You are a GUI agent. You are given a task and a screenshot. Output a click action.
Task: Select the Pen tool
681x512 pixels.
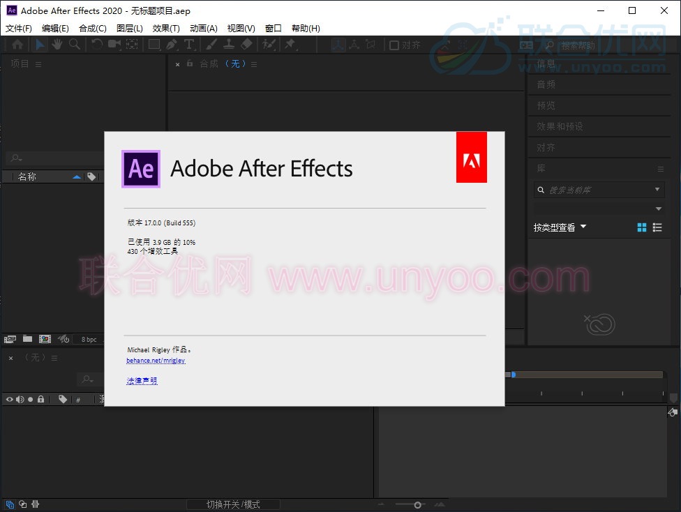[172, 45]
